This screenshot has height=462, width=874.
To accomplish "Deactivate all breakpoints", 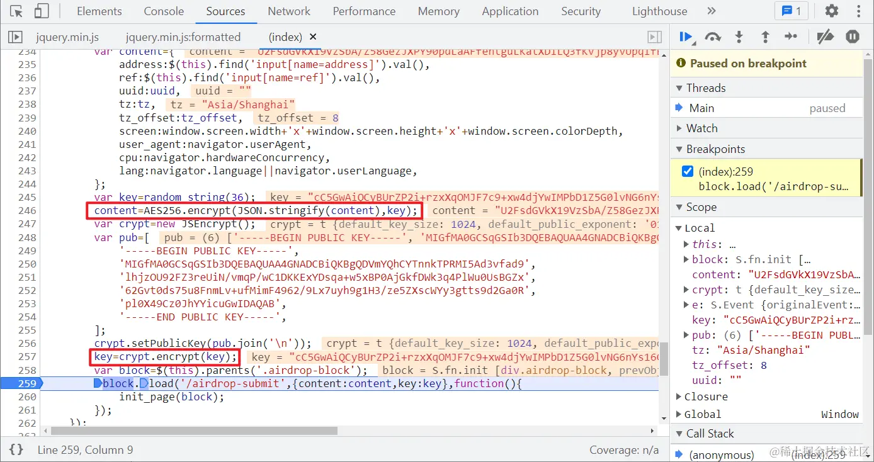I will tap(825, 37).
